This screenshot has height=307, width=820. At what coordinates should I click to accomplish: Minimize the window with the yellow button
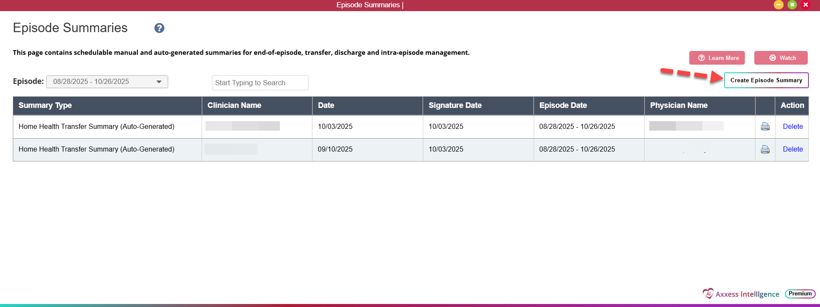(x=778, y=5)
